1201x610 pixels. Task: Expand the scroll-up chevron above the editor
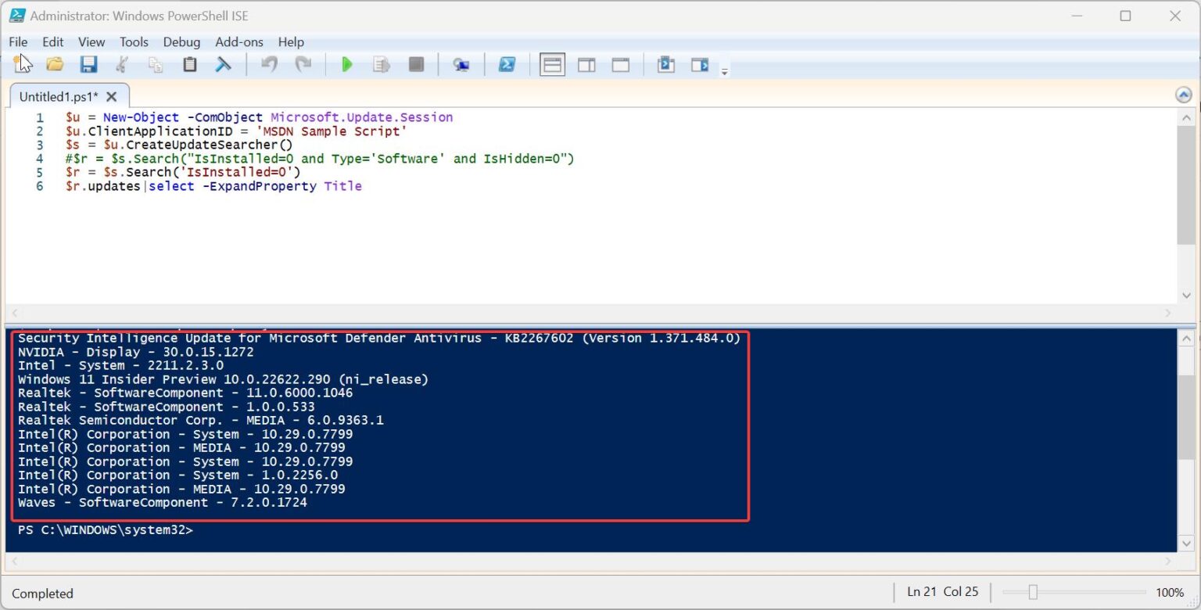click(x=1183, y=93)
